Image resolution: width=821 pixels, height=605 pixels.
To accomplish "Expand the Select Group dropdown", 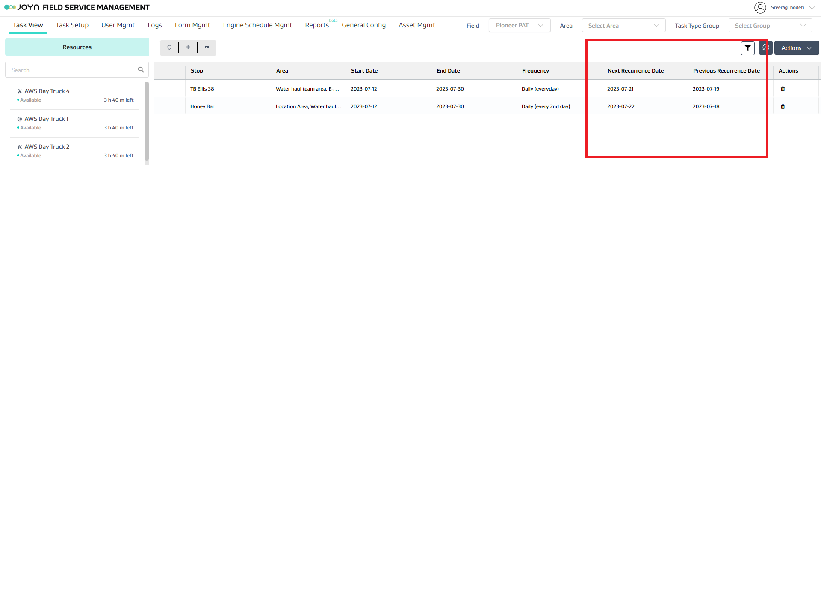I will pyautogui.click(x=770, y=26).
